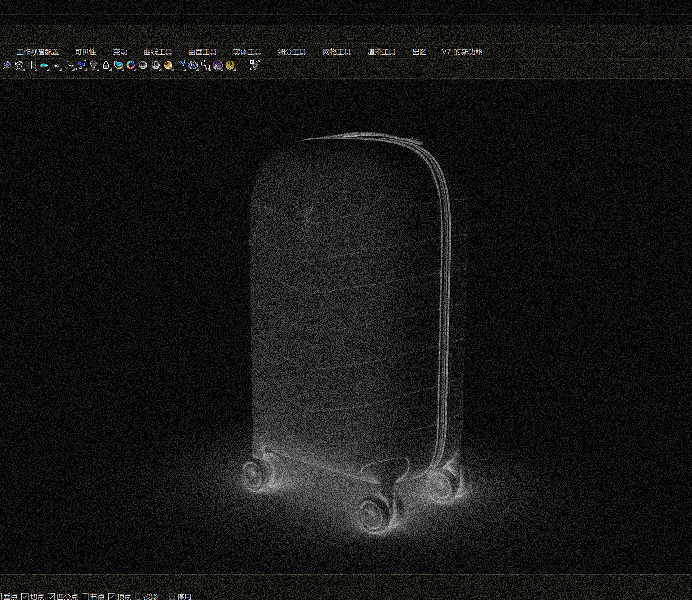Open the rainbow color wheel icon
This screenshot has width=692, height=600.
130,65
